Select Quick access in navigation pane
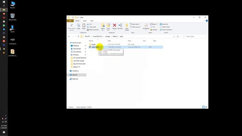Image resolution: width=242 pixels, height=136 pixels. tap(76, 43)
